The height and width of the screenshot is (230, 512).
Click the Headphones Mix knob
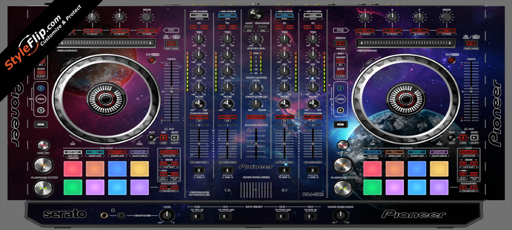tap(256, 104)
